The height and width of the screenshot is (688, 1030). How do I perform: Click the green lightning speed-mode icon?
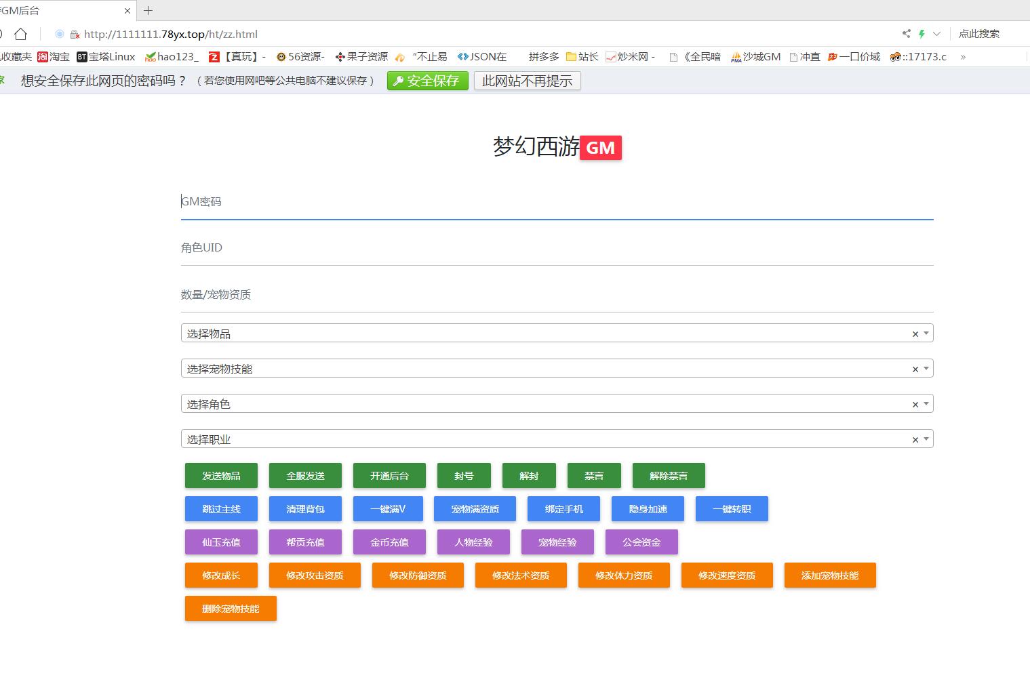click(x=922, y=34)
